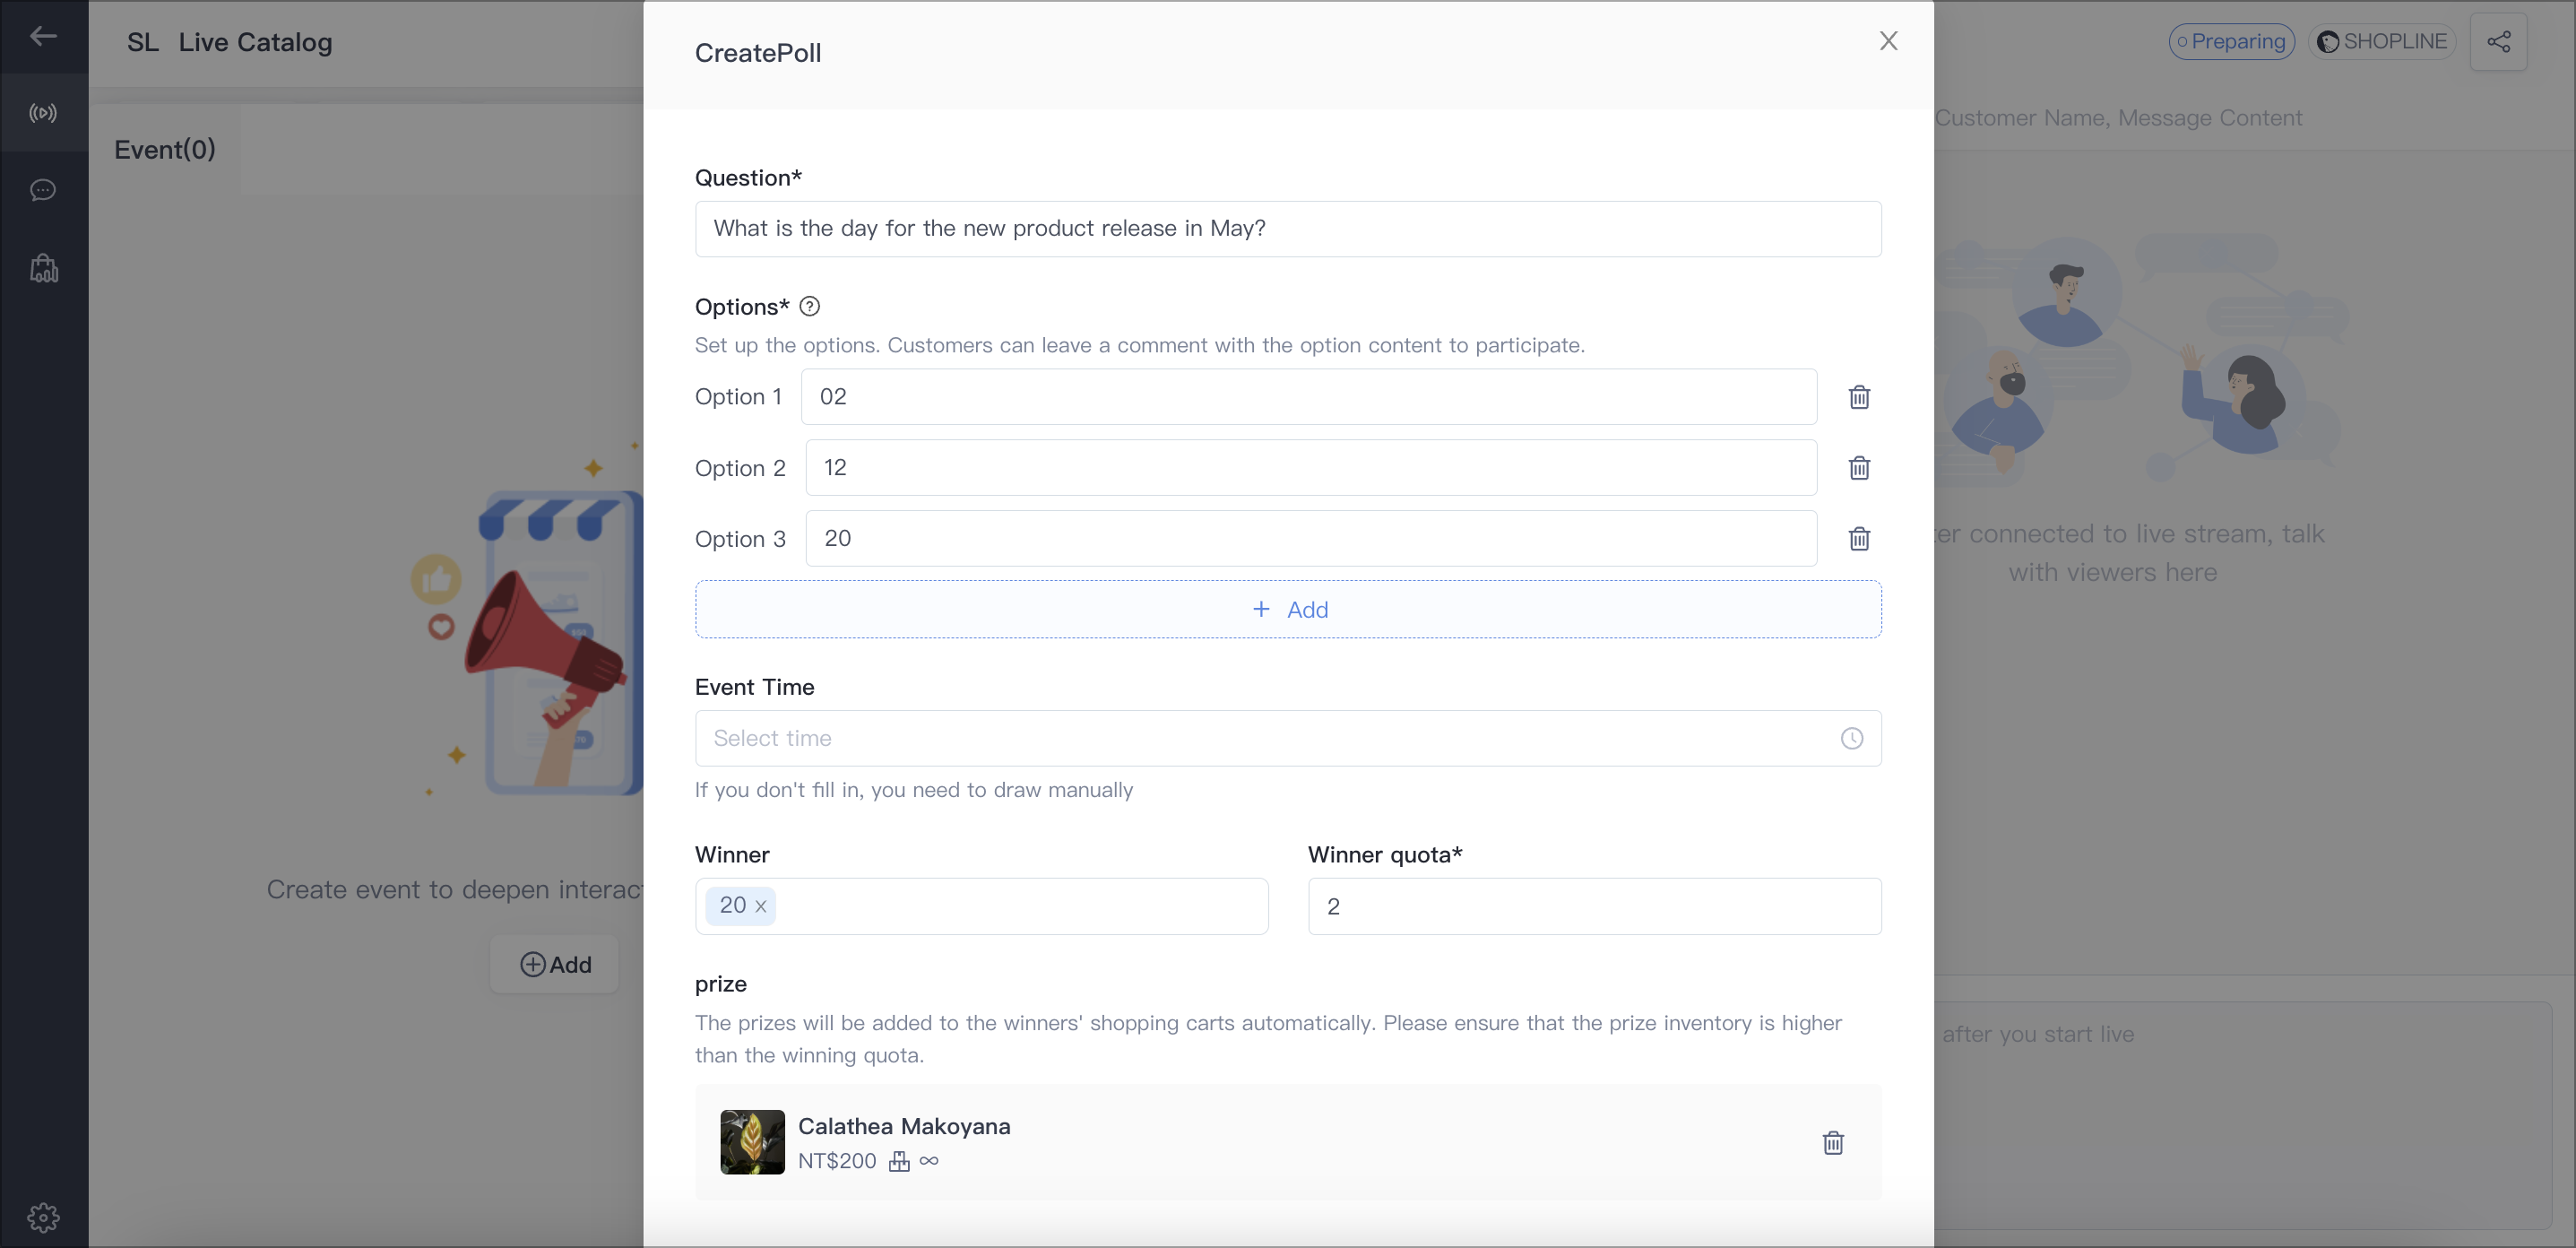2576x1248 pixels.
Task: Click the share icon button
Action: click(2498, 41)
